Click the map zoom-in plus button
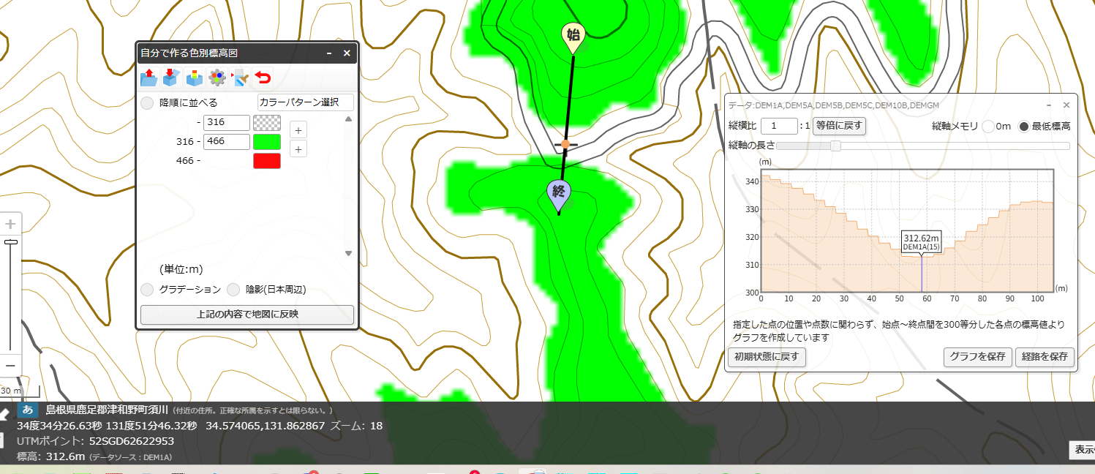Screen dimensions: 1095x474 point(10,224)
